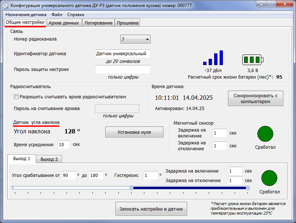Click the Время усреднения input field
Screen dimensions: 296x223
(x=64, y=145)
